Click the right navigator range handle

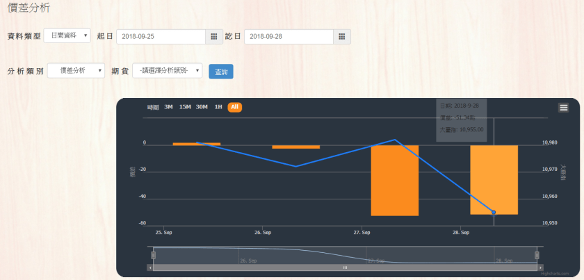point(537,255)
